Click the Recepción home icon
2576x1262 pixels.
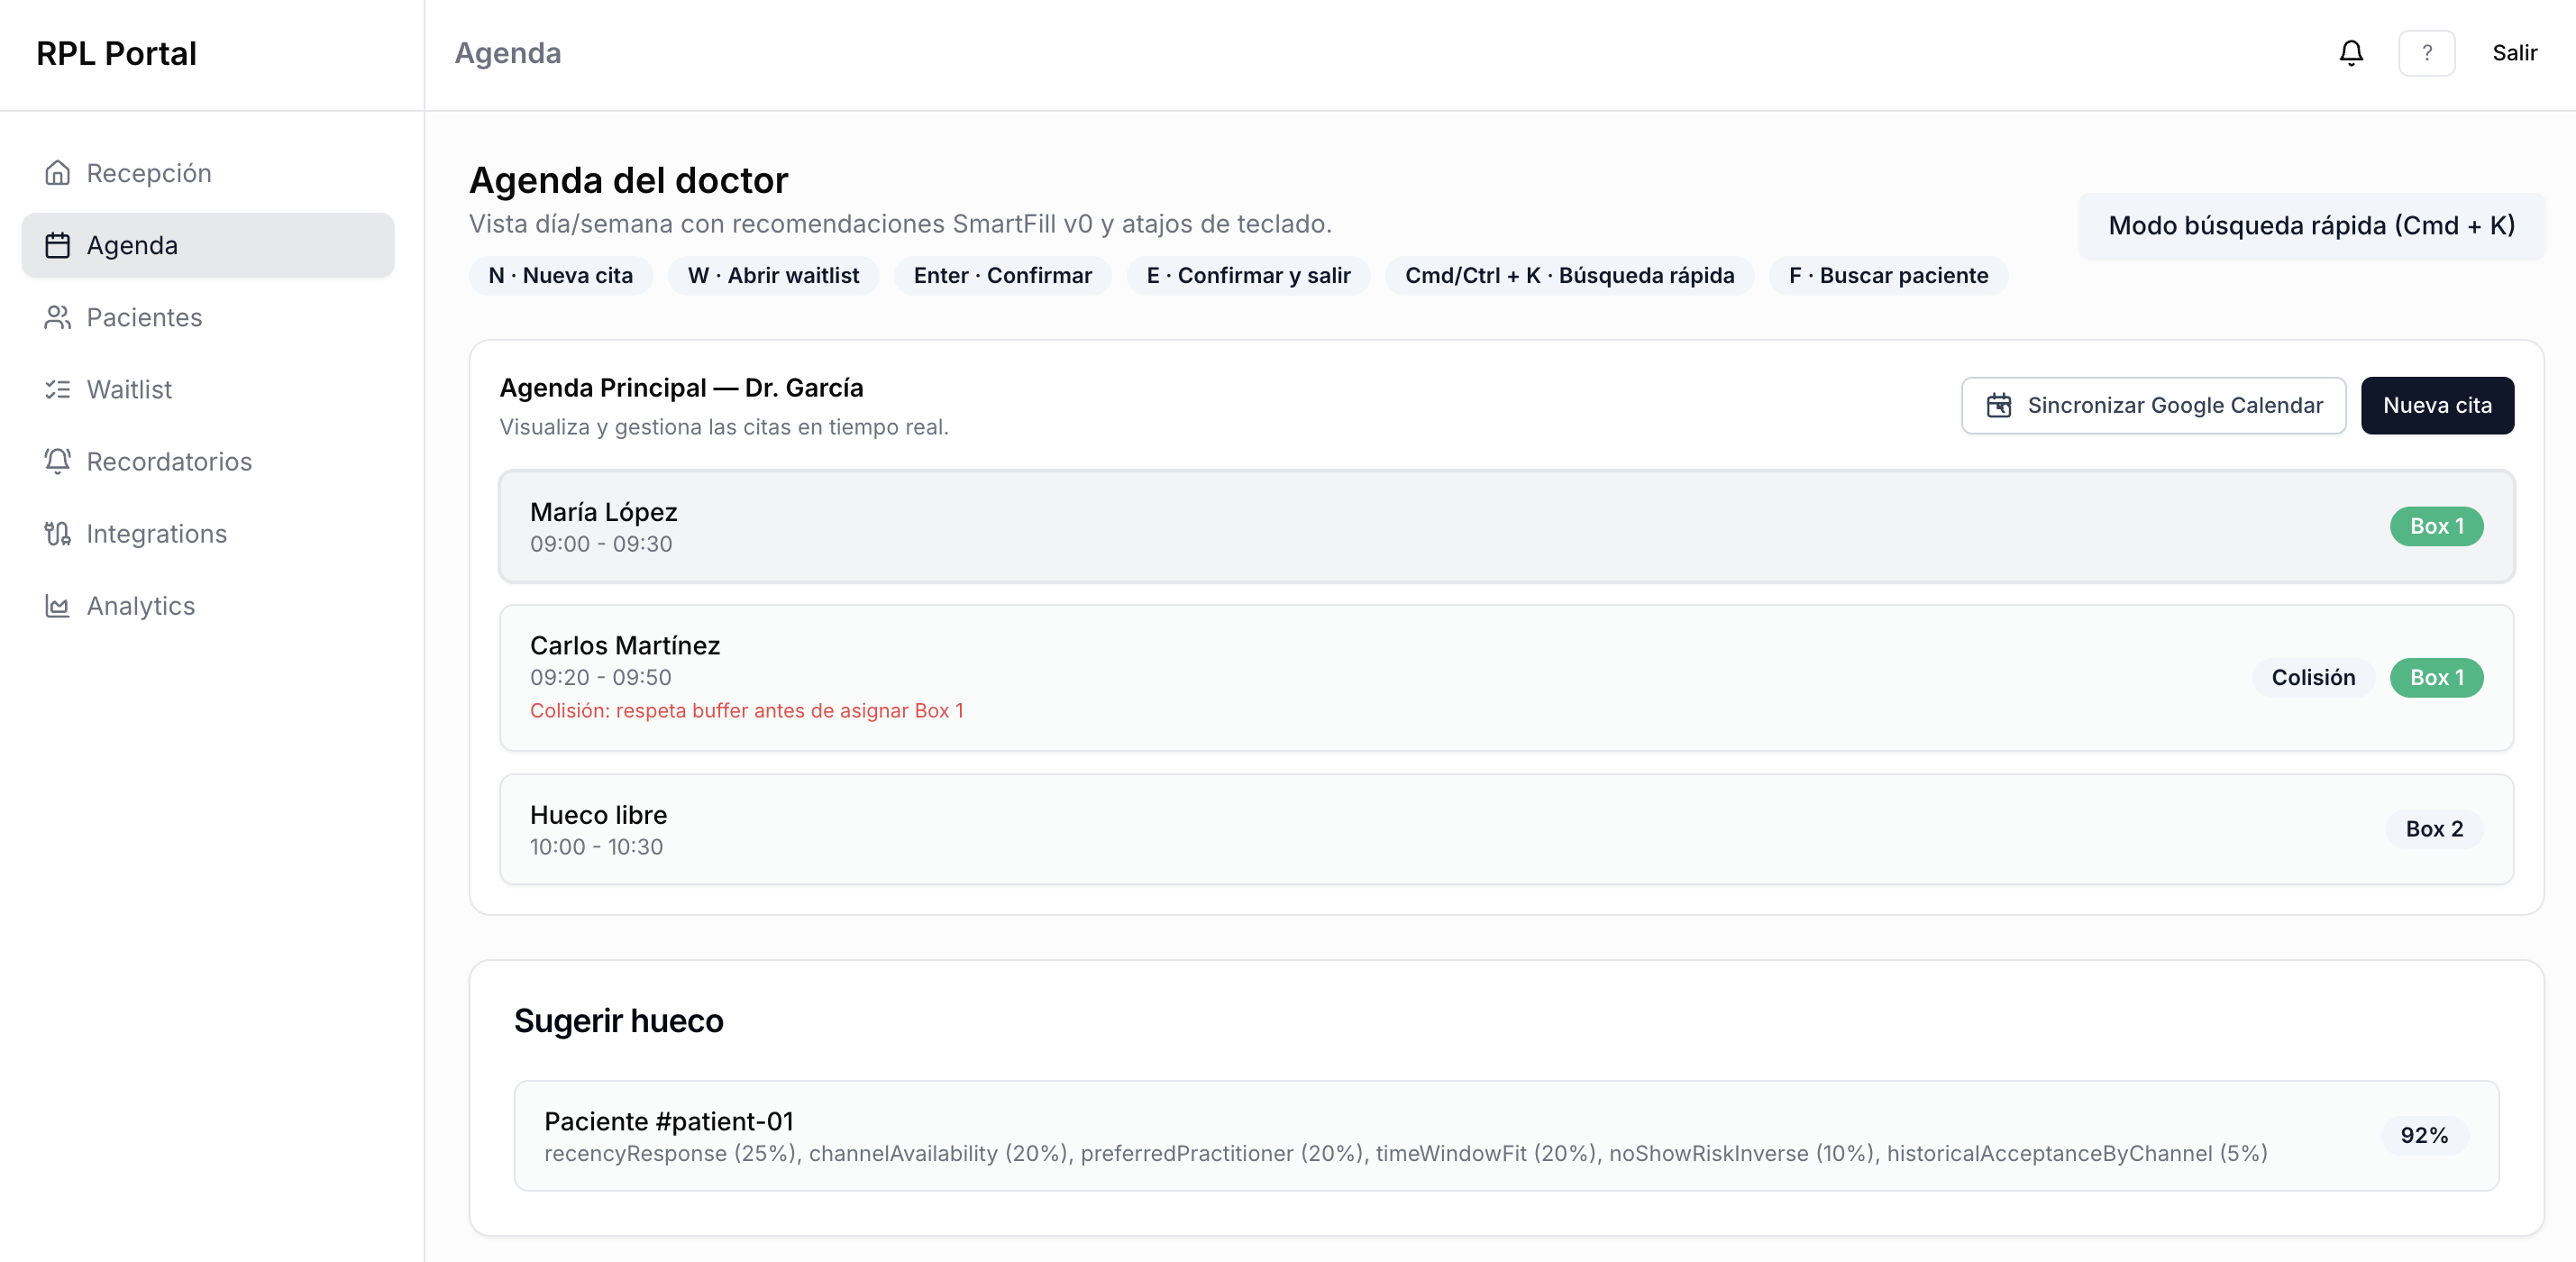57,173
